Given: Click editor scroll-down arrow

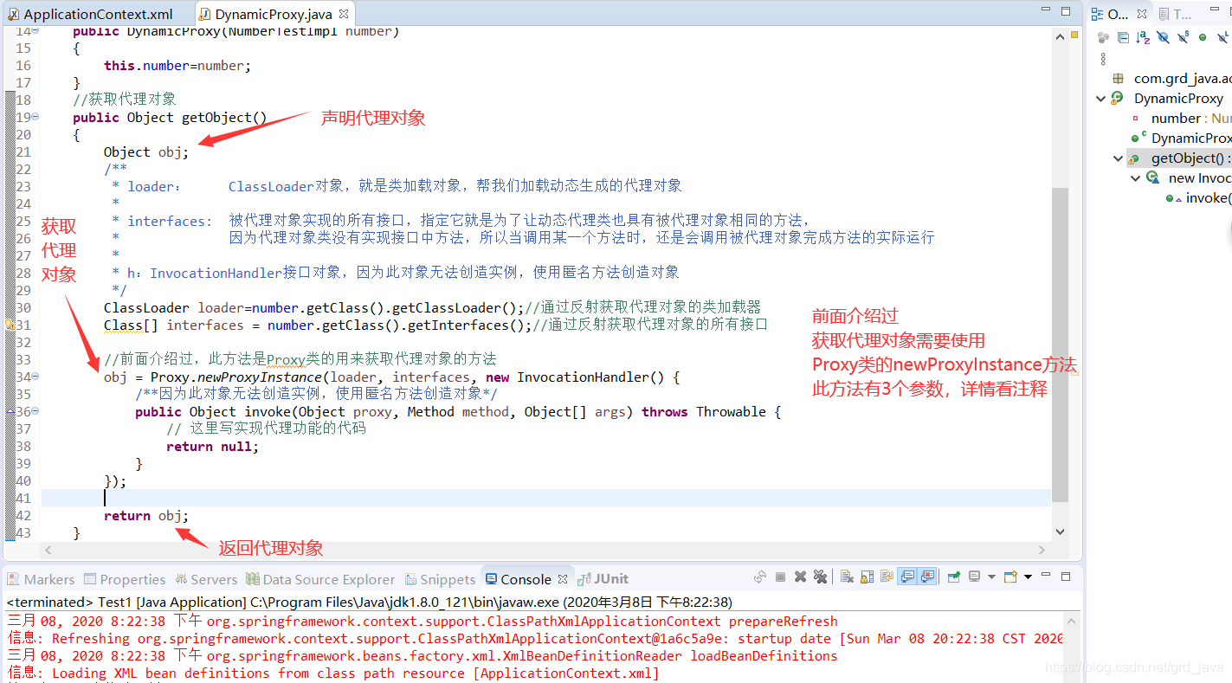Looking at the screenshot, I should [x=1061, y=532].
